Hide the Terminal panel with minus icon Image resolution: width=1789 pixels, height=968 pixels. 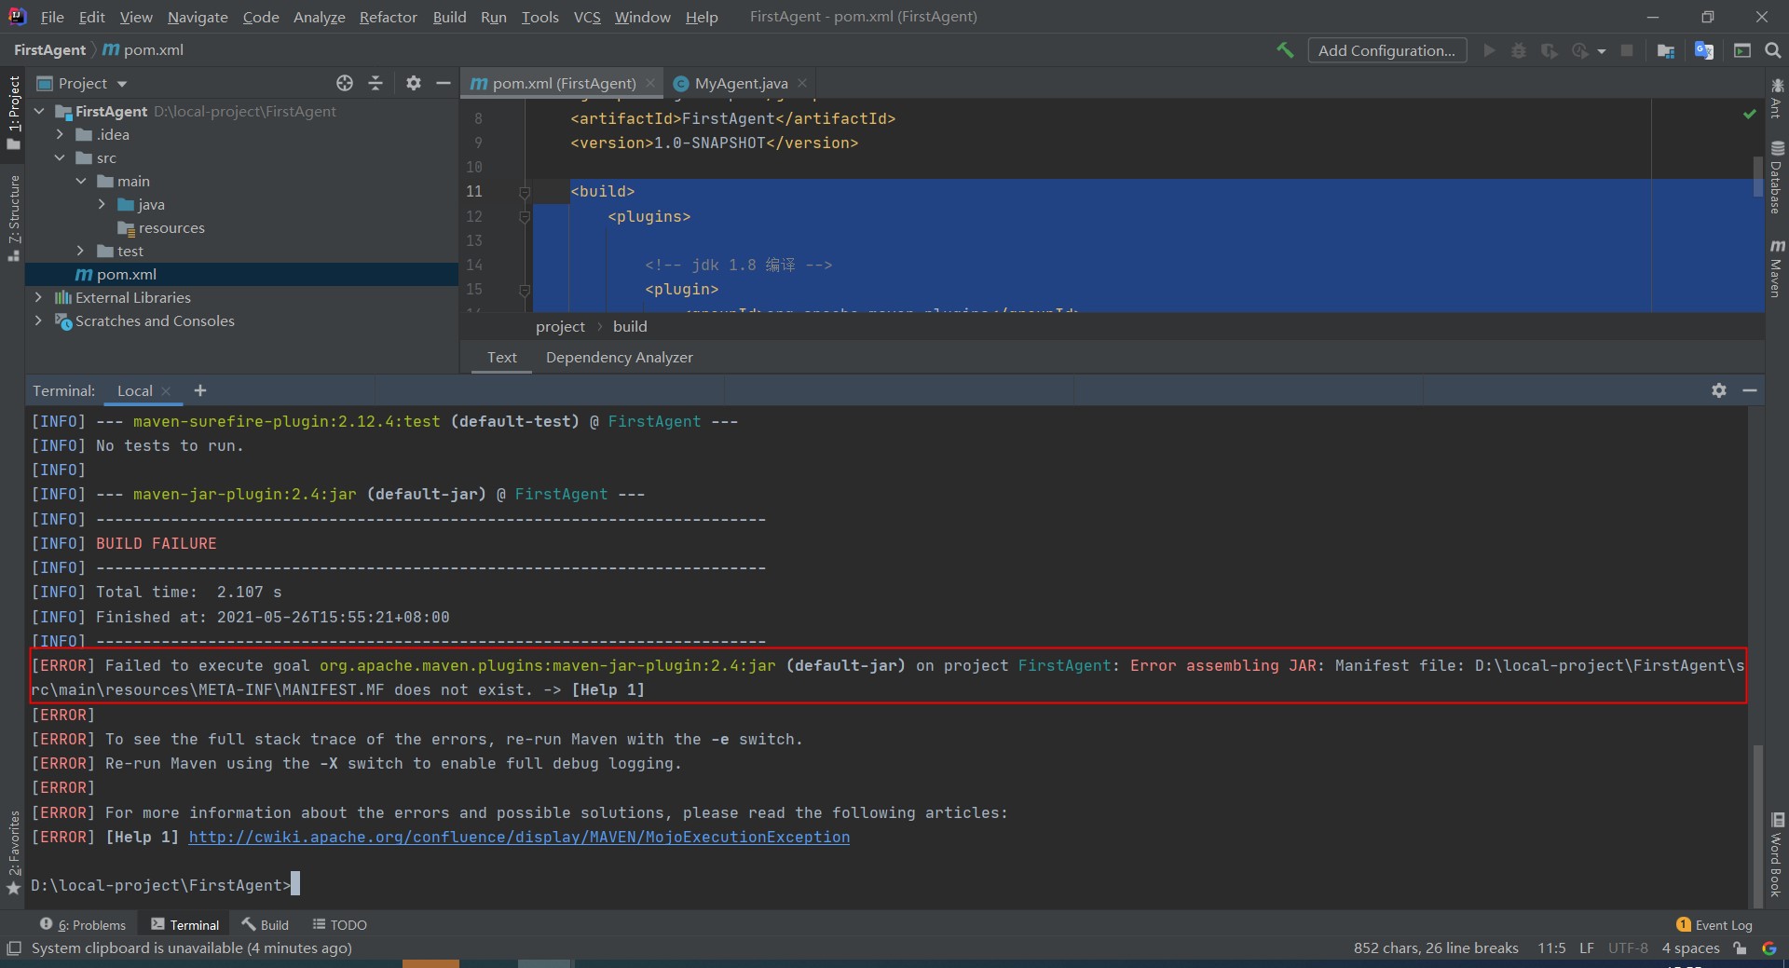[1750, 390]
